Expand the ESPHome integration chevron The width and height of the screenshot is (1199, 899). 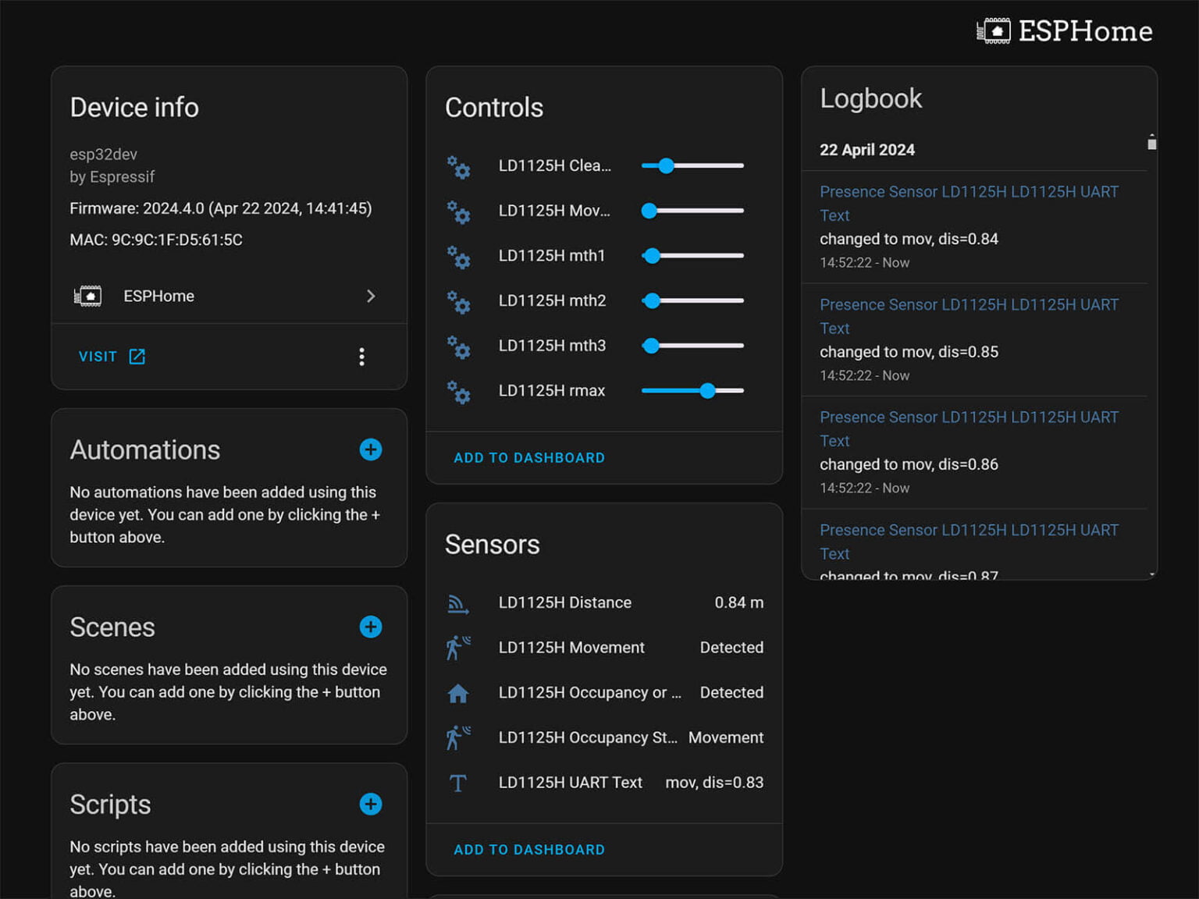click(x=371, y=297)
